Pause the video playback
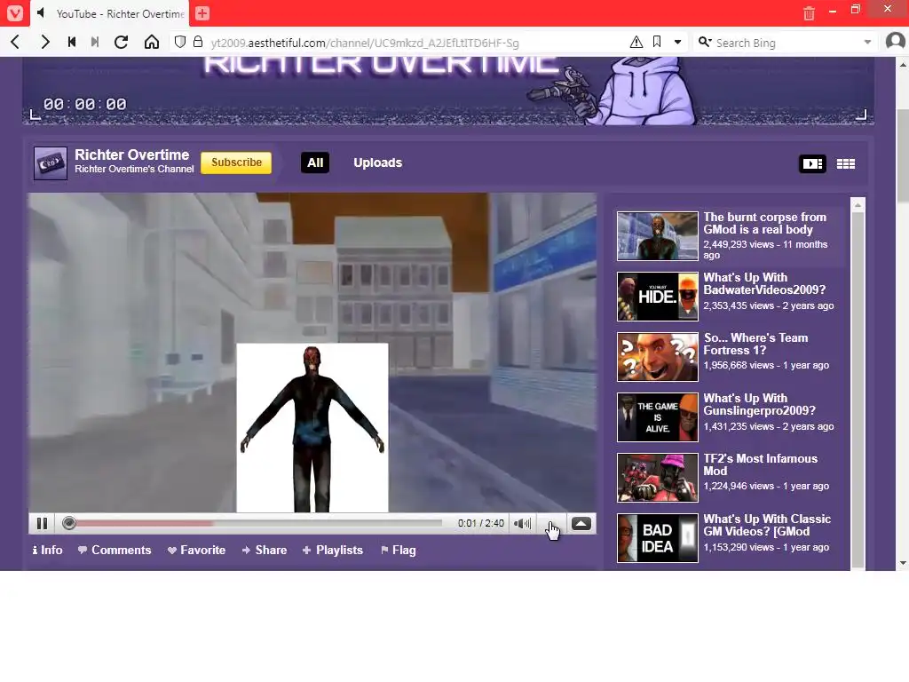The height and width of the screenshot is (682, 909). click(42, 523)
